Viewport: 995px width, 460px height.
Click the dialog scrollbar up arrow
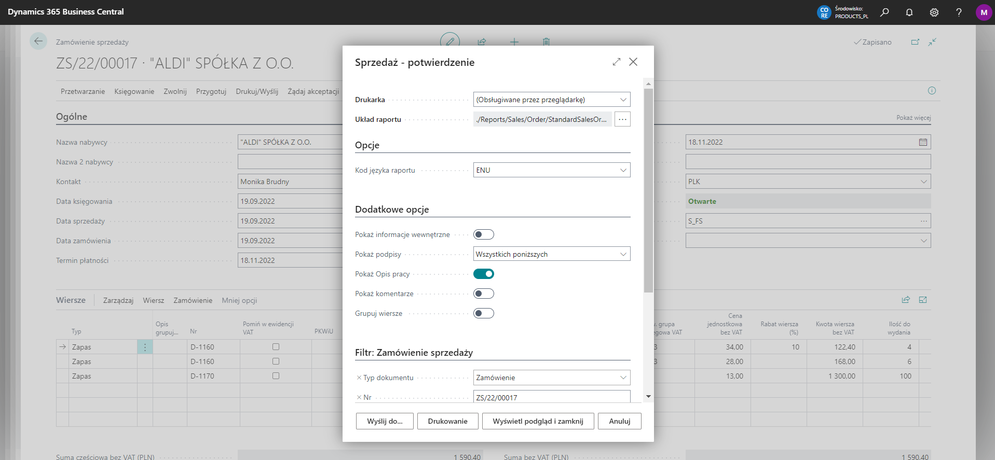tap(648, 83)
